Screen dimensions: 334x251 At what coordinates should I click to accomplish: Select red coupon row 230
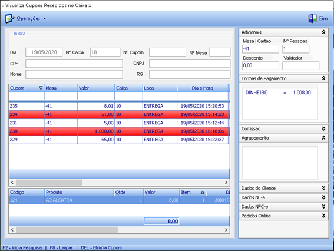[119, 131]
